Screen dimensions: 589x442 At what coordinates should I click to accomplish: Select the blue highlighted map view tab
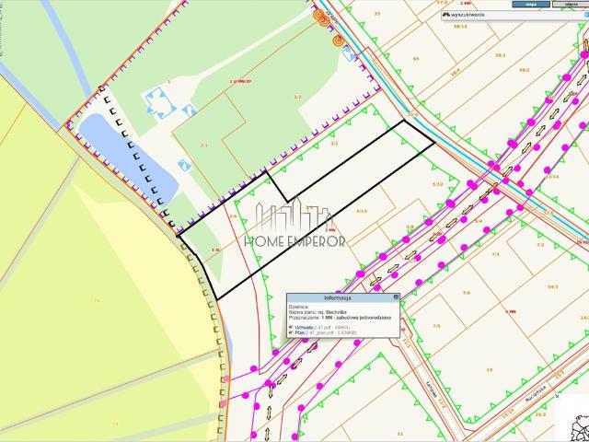[531, 4]
